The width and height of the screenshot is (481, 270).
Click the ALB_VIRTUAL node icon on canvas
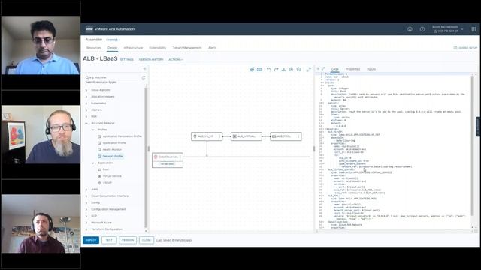tap(234, 136)
